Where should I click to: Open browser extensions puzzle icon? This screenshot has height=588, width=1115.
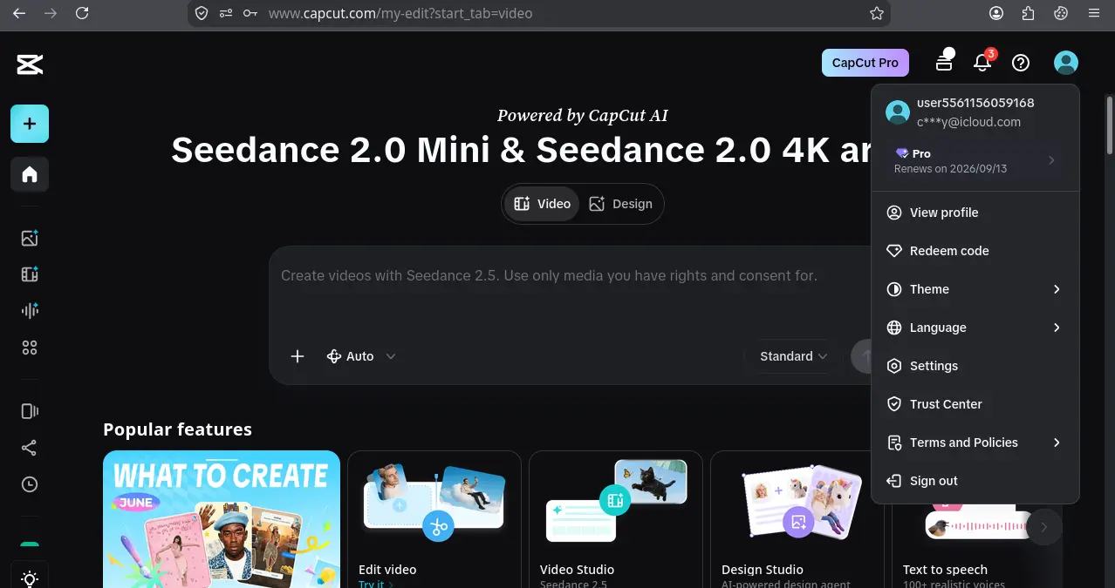1028,13
